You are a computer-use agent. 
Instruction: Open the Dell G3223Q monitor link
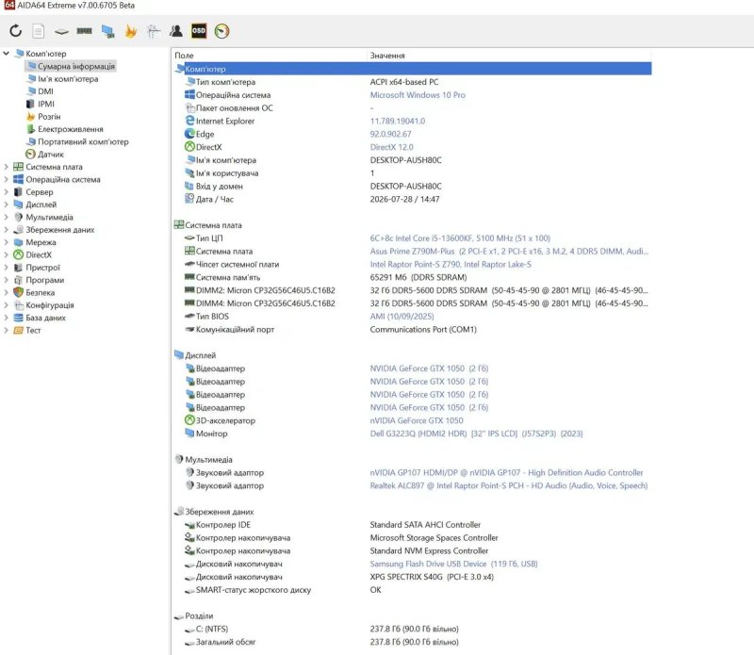pyautogui.click(x=476, y=434)
